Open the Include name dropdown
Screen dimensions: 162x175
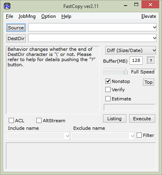tap(67, 136)
